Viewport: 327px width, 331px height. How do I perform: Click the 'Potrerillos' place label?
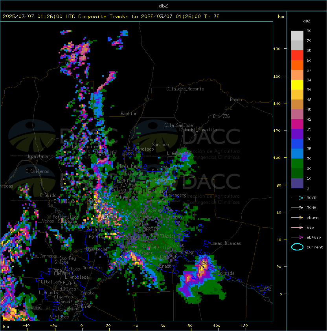pyautogui.click(x=66, y=217)
